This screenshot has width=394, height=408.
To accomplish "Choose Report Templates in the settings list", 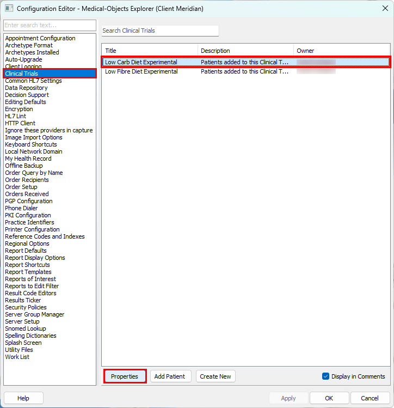I will pyautogui.click(x=28, y=272).
